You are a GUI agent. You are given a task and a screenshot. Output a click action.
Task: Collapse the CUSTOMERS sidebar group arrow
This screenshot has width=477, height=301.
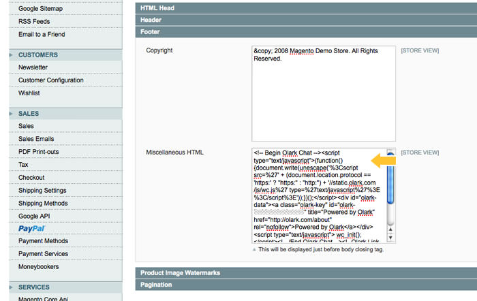[12, 54]
